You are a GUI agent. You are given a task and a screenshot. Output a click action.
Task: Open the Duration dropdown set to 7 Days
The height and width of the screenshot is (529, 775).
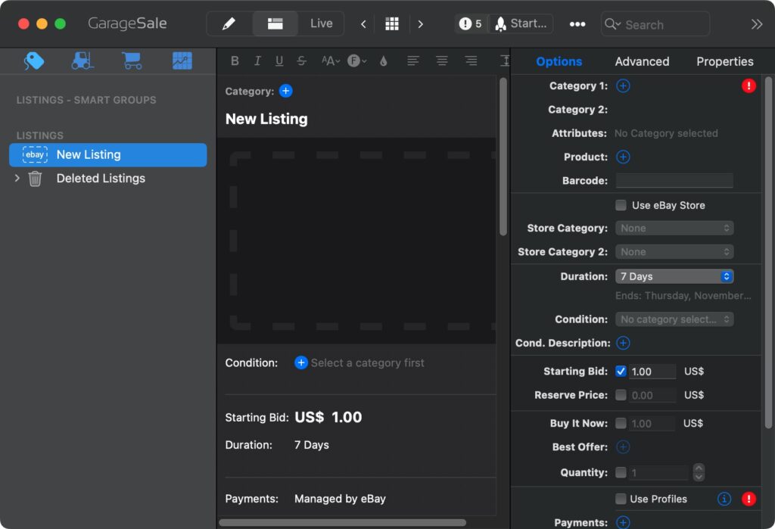point(674,276)
